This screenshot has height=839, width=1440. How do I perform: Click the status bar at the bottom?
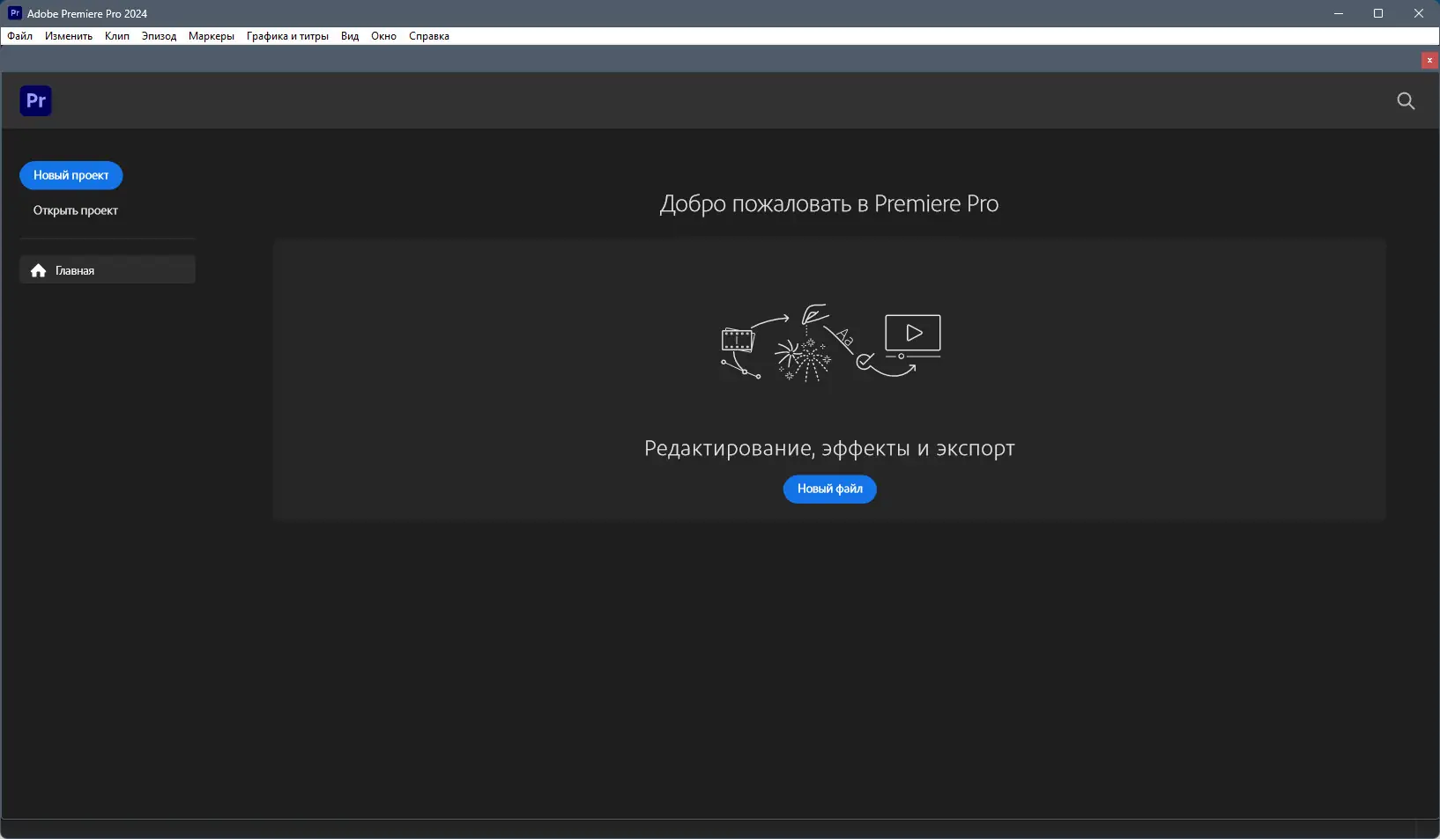(x=720, y=828)
